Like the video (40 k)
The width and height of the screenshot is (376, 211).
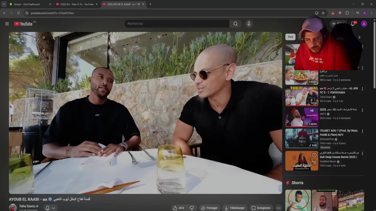pos(179,208)
